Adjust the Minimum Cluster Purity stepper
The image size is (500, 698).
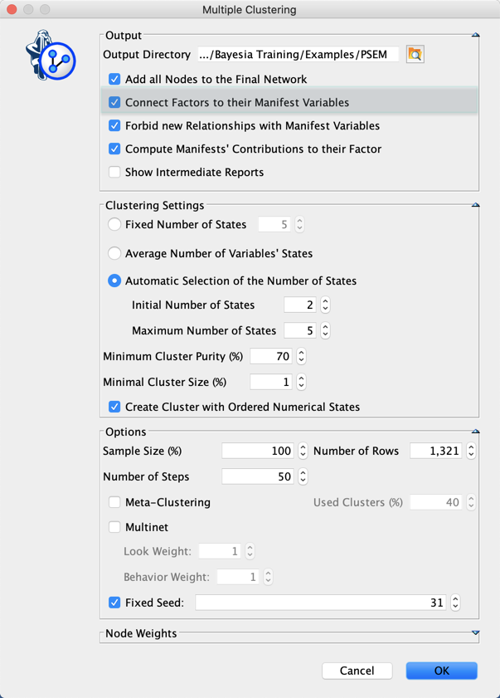[301, 356]
